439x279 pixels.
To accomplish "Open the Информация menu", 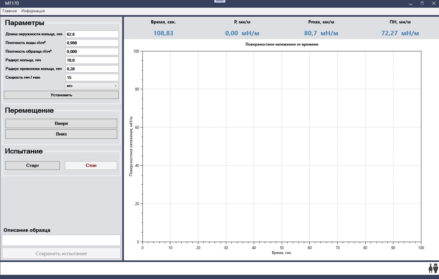I will (x=33, y=11).
